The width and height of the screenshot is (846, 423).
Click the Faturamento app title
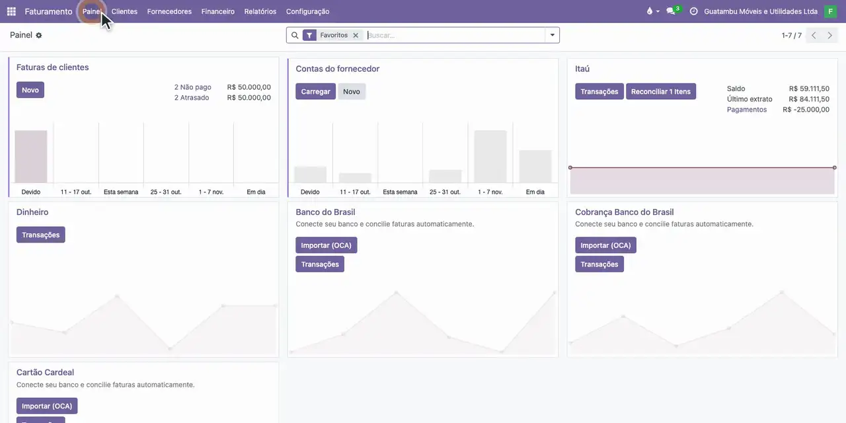pyautogui.click(x=49, y=11)
